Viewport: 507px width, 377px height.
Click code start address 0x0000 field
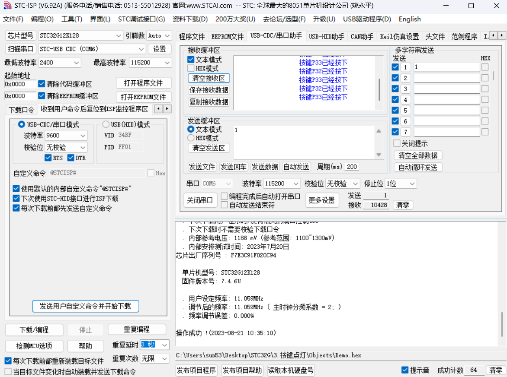20,84
